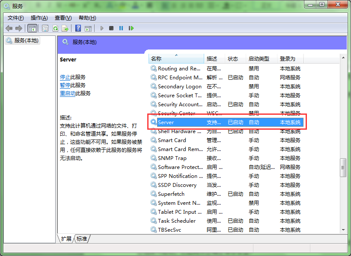Select the SPP Notification ... service row
351x256 pixels.
(226, 176)
